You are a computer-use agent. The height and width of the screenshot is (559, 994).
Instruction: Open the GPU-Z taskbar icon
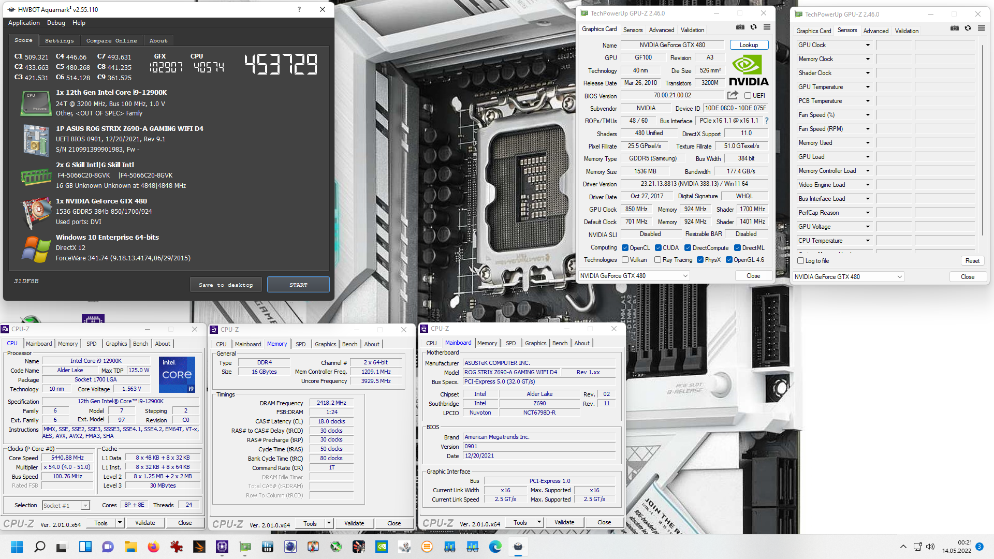[x=244, y=547]
